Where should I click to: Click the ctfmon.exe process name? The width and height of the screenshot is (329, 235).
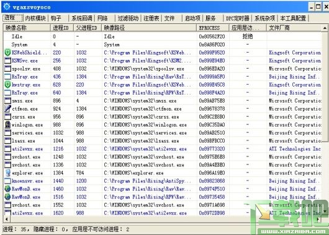tap(25, 109)
